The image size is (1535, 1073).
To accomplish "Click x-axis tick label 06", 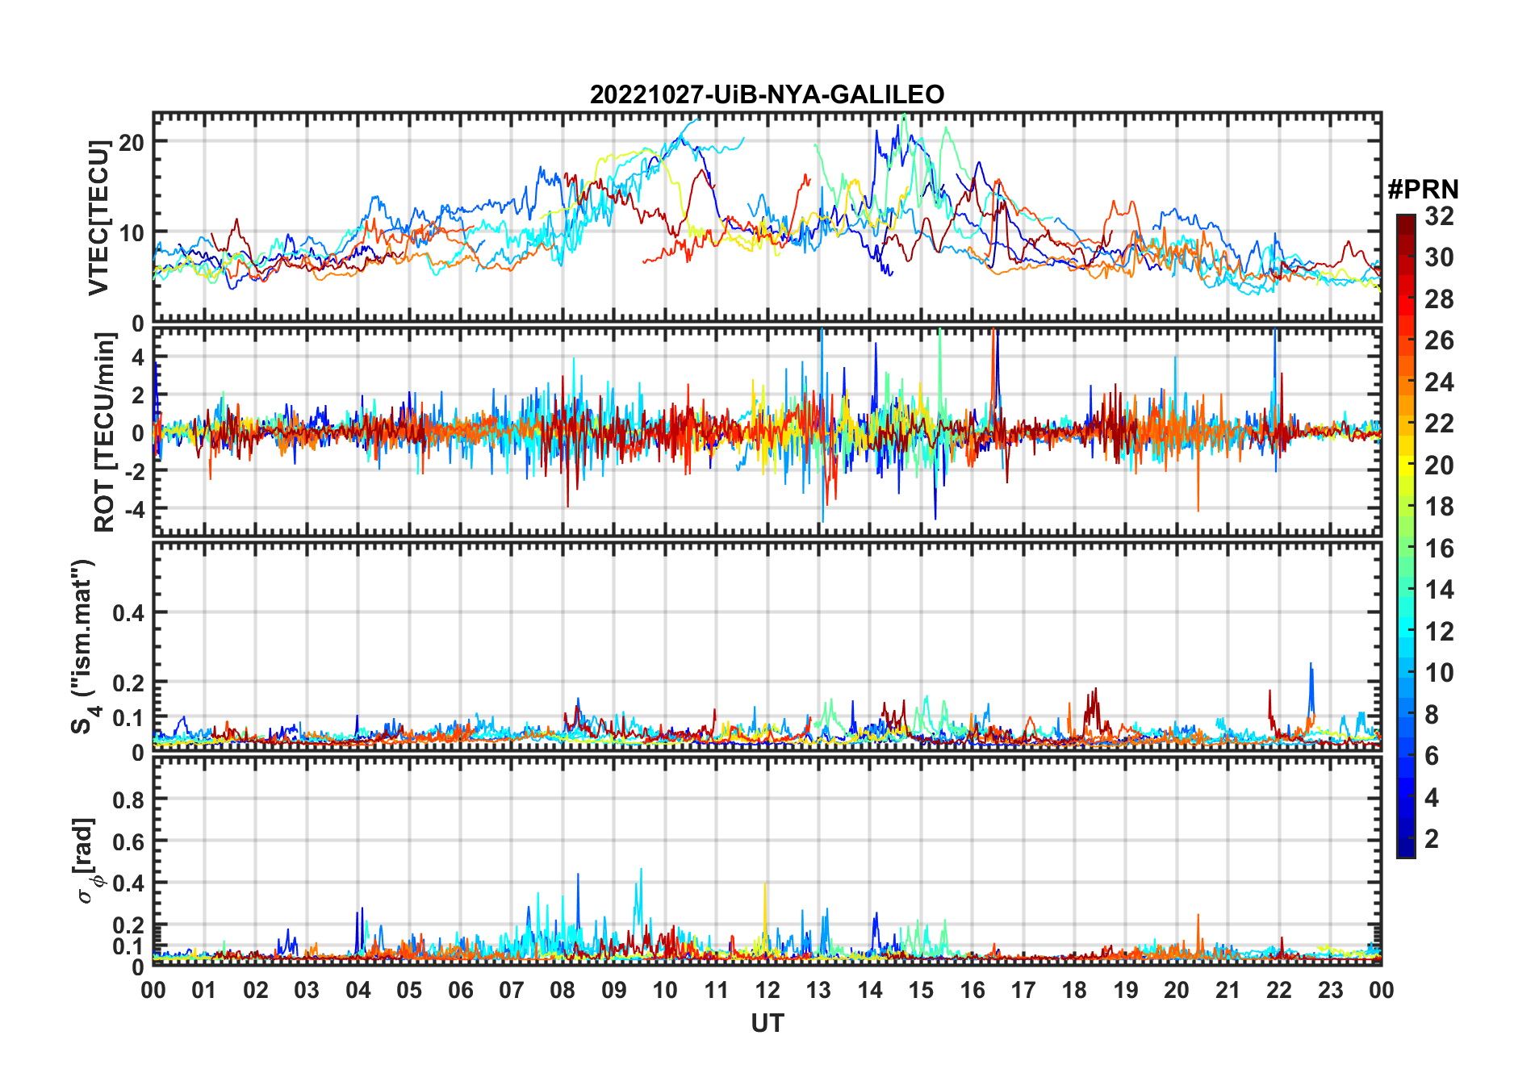I will [x=460, y=990].
